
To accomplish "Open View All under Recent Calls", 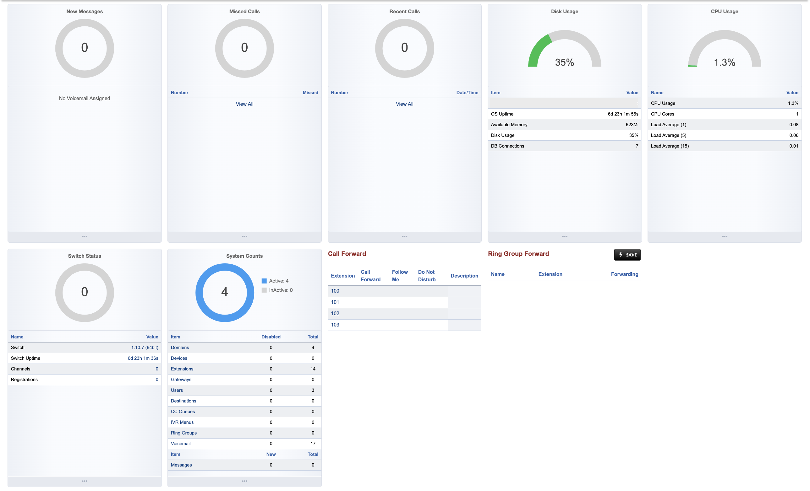I will coord(404,104).
